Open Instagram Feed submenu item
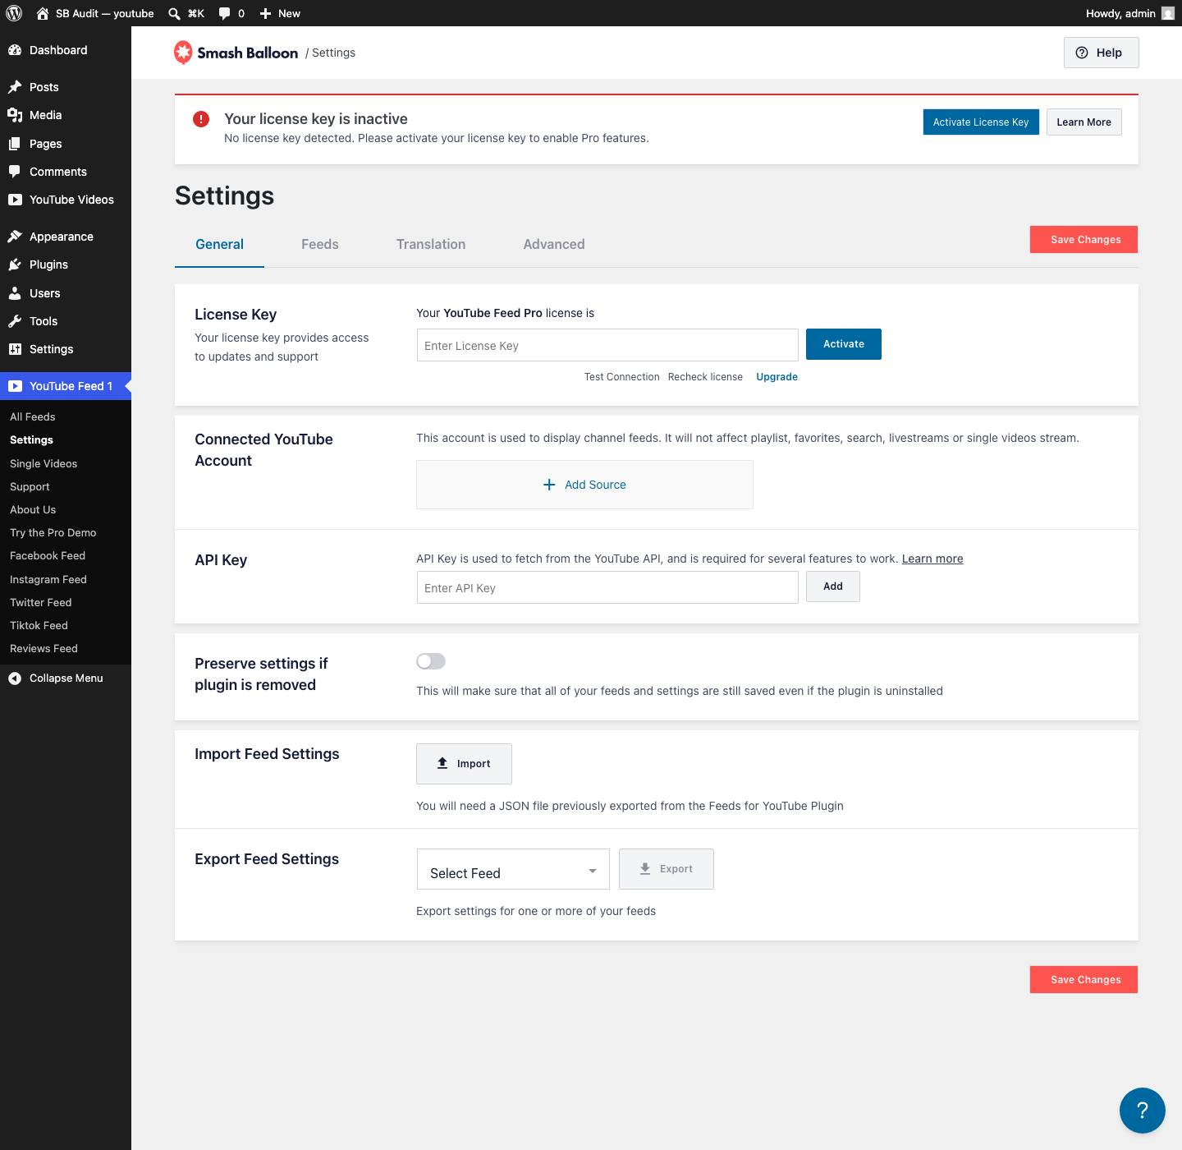Screen dimensions: 1182x1150 (48, 580)
